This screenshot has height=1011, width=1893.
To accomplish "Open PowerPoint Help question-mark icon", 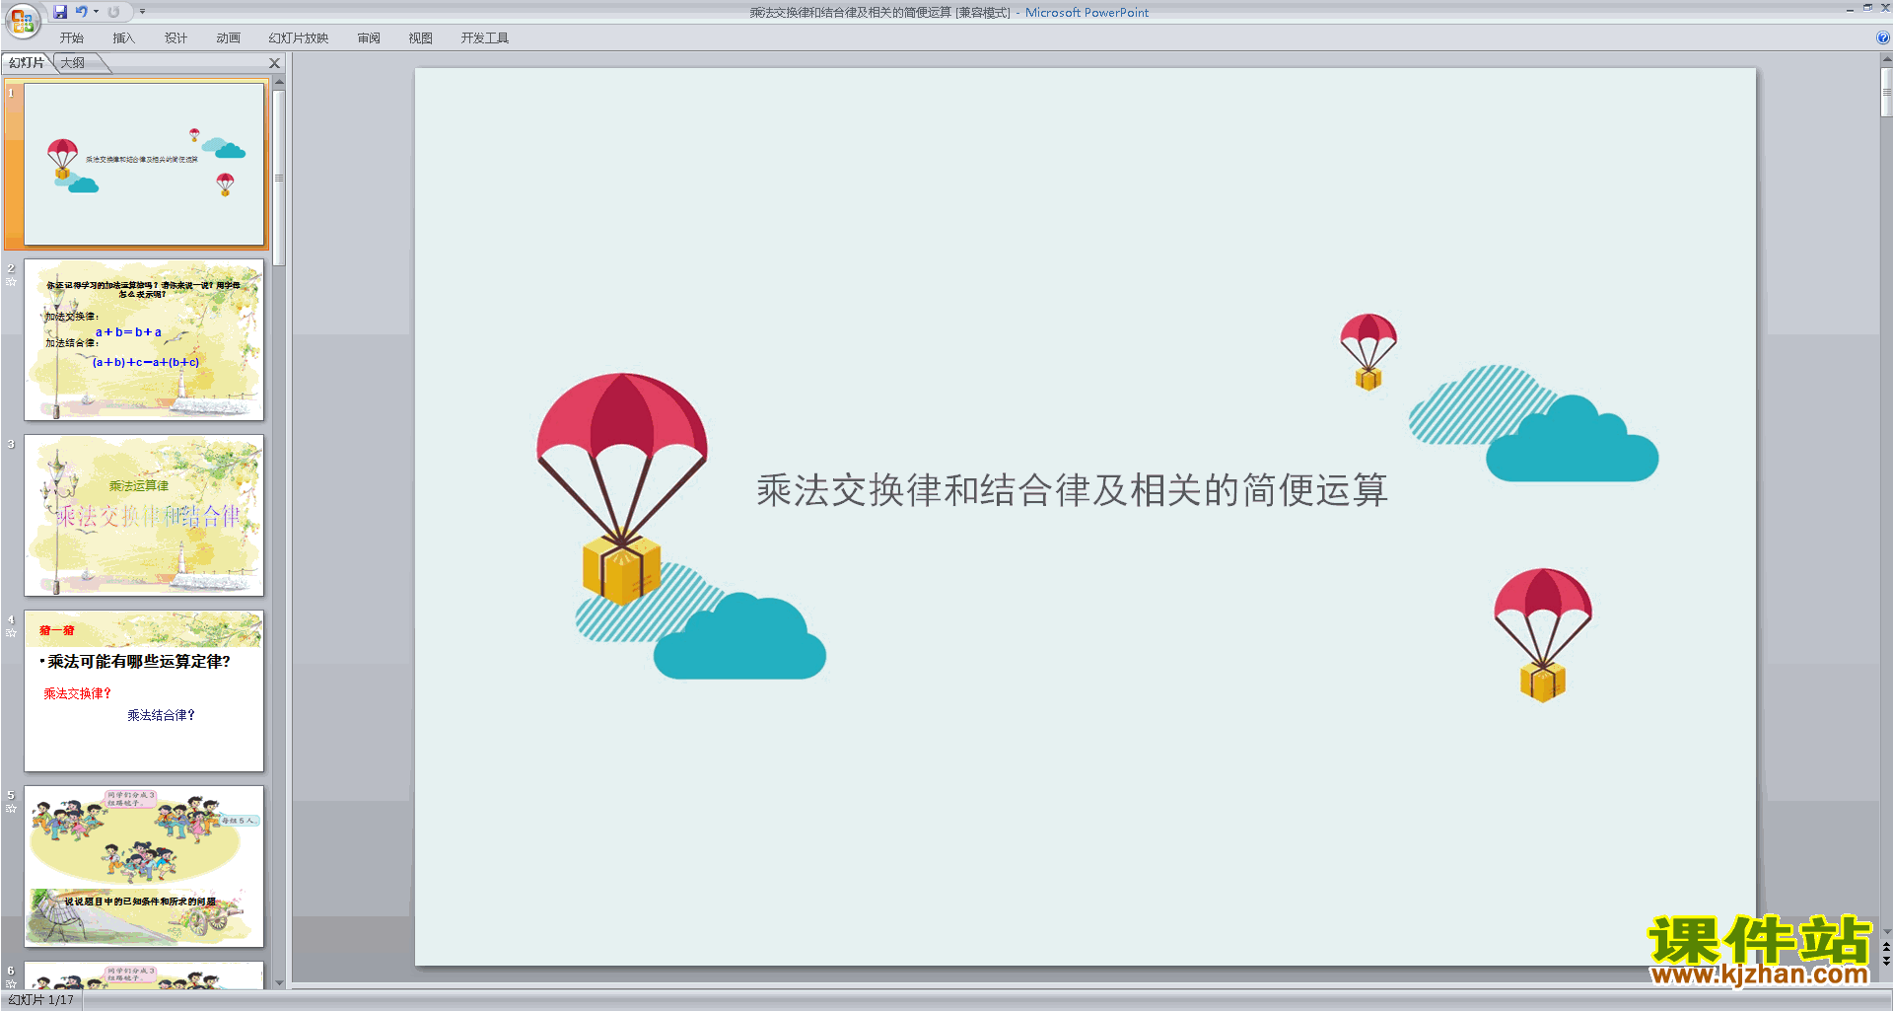I will tap(1883, 37).
